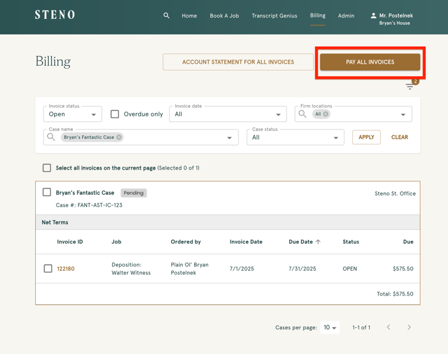Viewport: 448px width, 354px height.
Task: Open invoice 122180 link
Action: (66, 268)
